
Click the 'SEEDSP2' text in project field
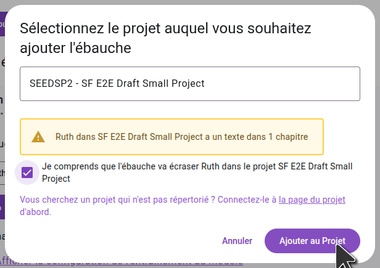tap(49, 84)
